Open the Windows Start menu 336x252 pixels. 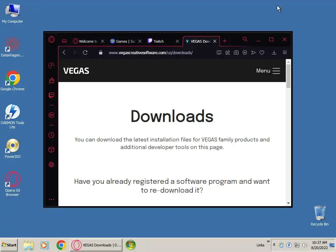(9, 245)
